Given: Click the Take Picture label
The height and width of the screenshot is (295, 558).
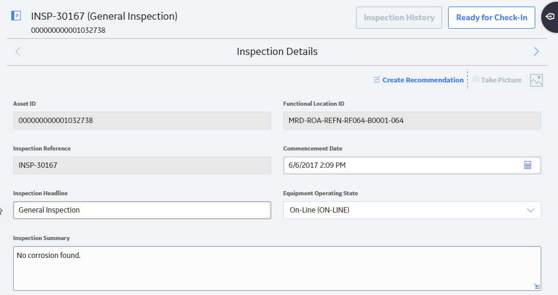Looking at the screenshot, I should pos(501,80).
